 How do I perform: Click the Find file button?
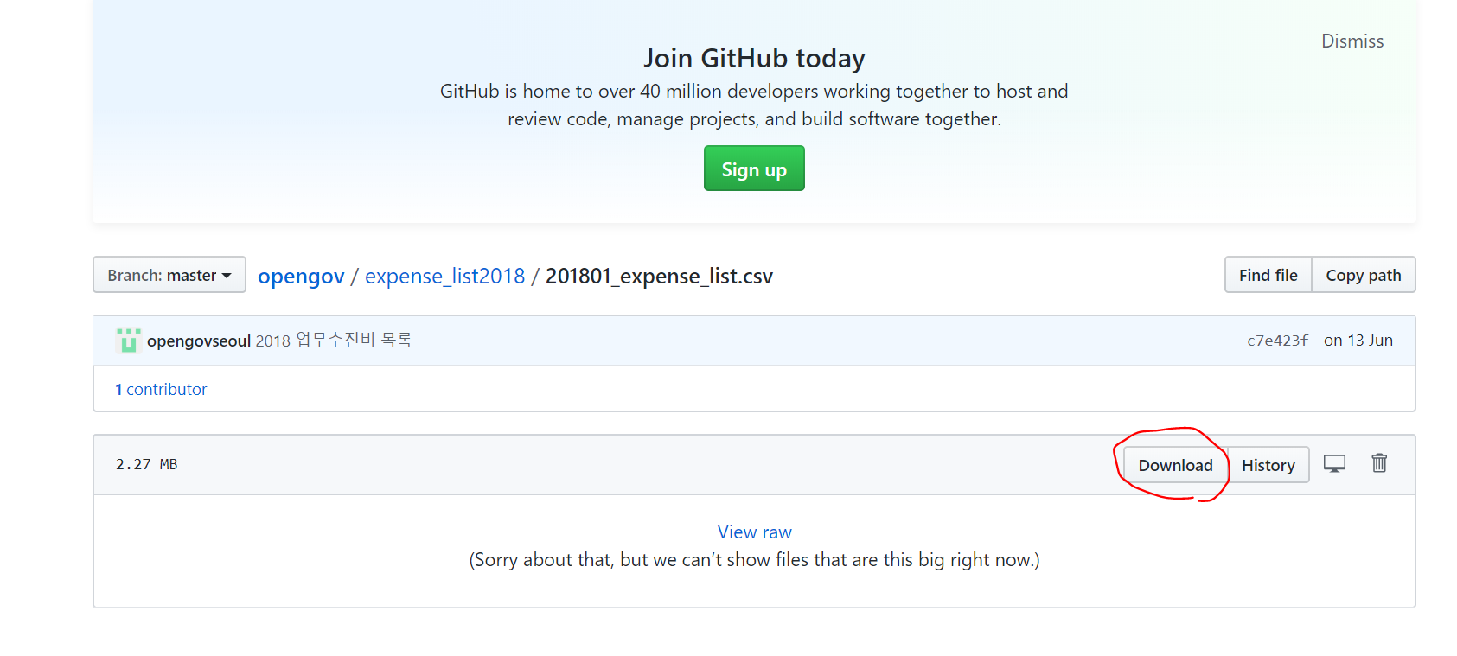pos(1268,275)
